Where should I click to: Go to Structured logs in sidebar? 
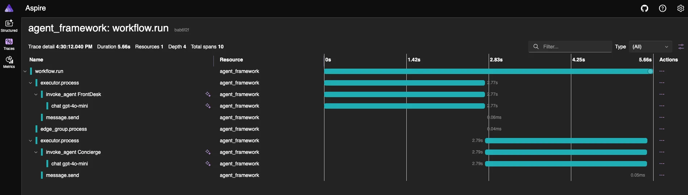pos(9,26)
